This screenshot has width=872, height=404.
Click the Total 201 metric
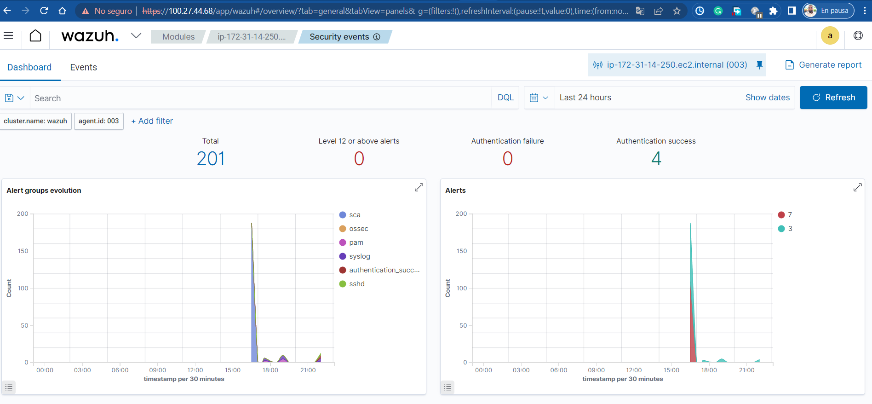(x=211, y=159)
